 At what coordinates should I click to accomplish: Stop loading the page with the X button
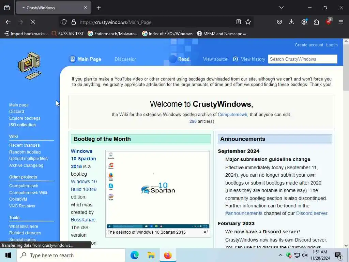pos(32,22)
